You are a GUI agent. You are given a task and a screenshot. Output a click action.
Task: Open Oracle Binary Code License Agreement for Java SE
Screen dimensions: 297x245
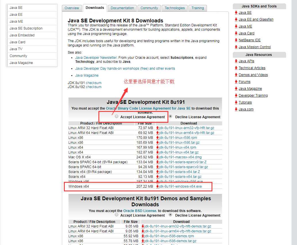(148, 108)
